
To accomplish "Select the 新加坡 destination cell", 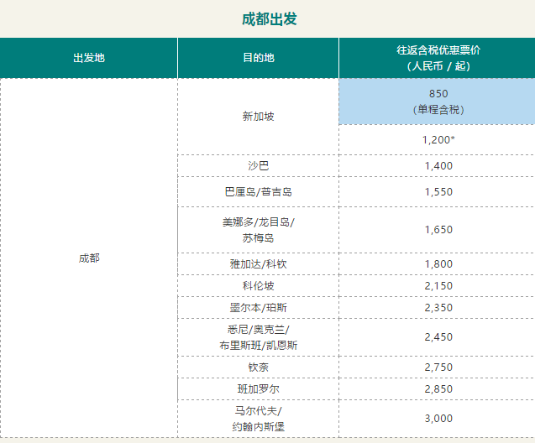I will 258,117.
